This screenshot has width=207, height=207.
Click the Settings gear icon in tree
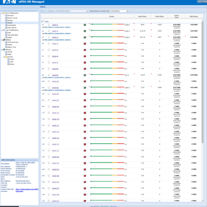[x=4, y=40]
